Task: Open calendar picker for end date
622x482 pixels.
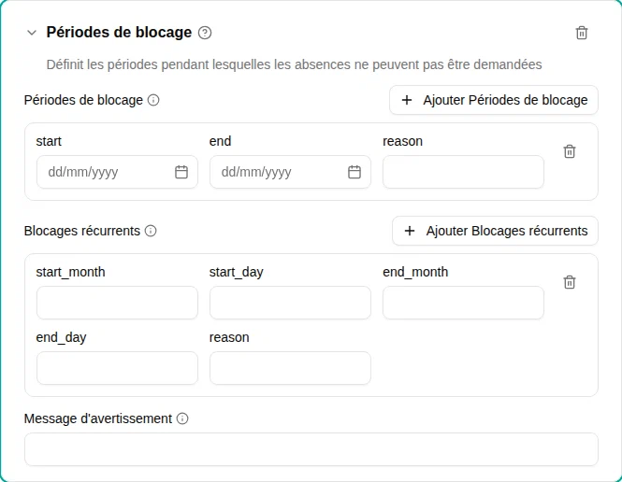Action: click(x=354, y=172)
